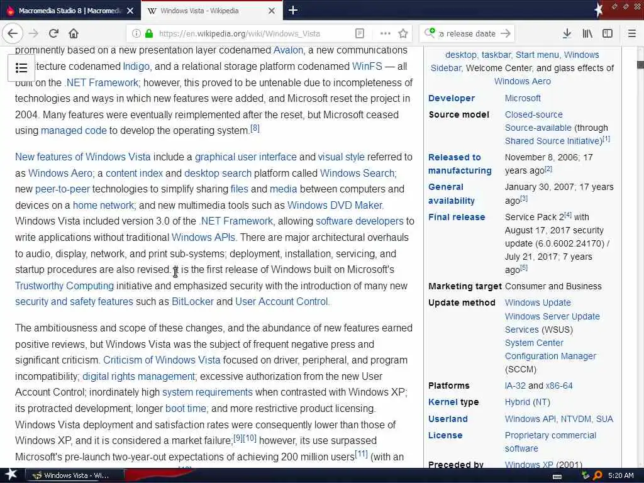Open the Windows DVD Maker link
Image resolution: width=644 pixels, height=483 pixels.
[x=335, y=206]
